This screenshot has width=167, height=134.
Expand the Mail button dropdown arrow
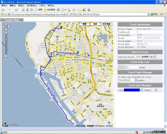(x=65, y=10)
